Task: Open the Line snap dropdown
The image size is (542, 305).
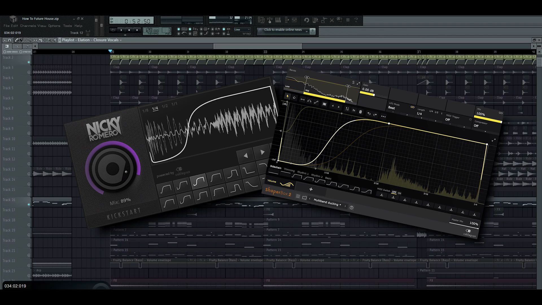Action: coord(242,30)
